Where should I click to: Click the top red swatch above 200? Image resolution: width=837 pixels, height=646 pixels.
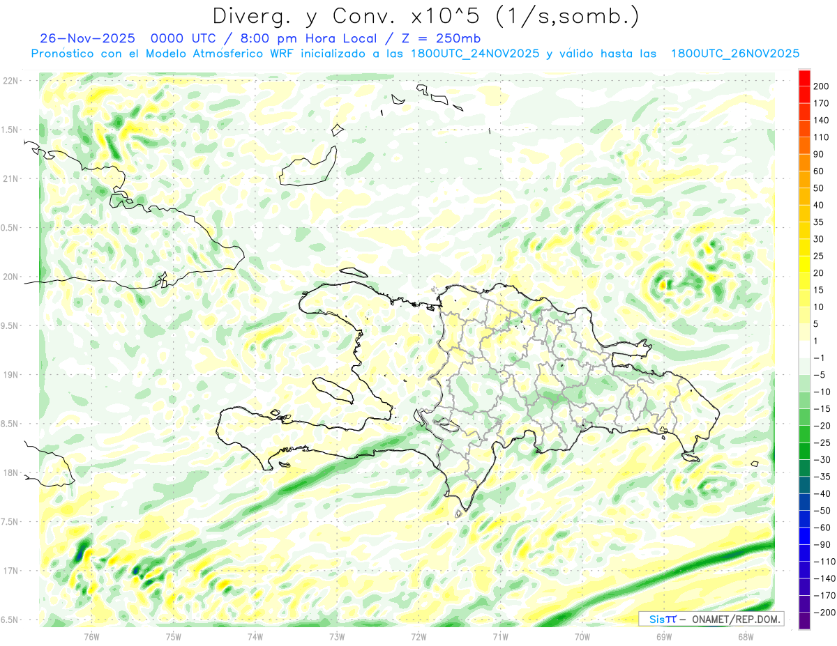point(804,78)
